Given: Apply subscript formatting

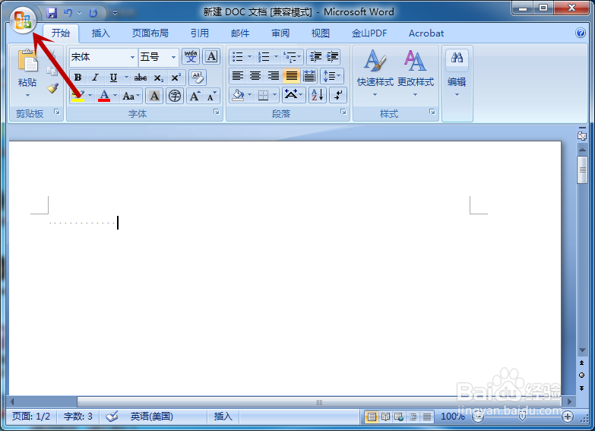Looking at the screenshot, I should [x=158, y=78].
